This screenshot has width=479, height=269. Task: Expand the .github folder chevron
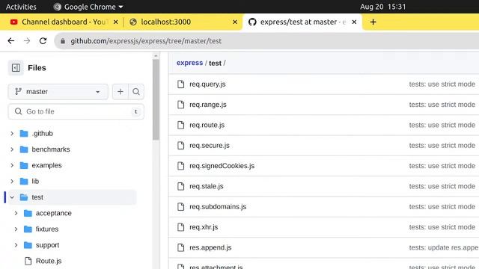click(x=12, y=134)
